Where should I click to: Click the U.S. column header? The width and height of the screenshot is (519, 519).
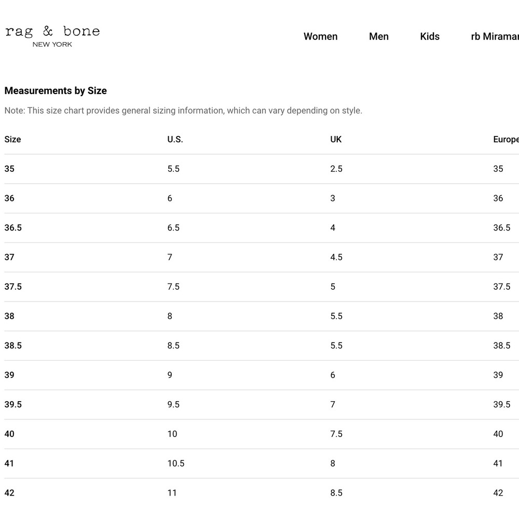175,139
